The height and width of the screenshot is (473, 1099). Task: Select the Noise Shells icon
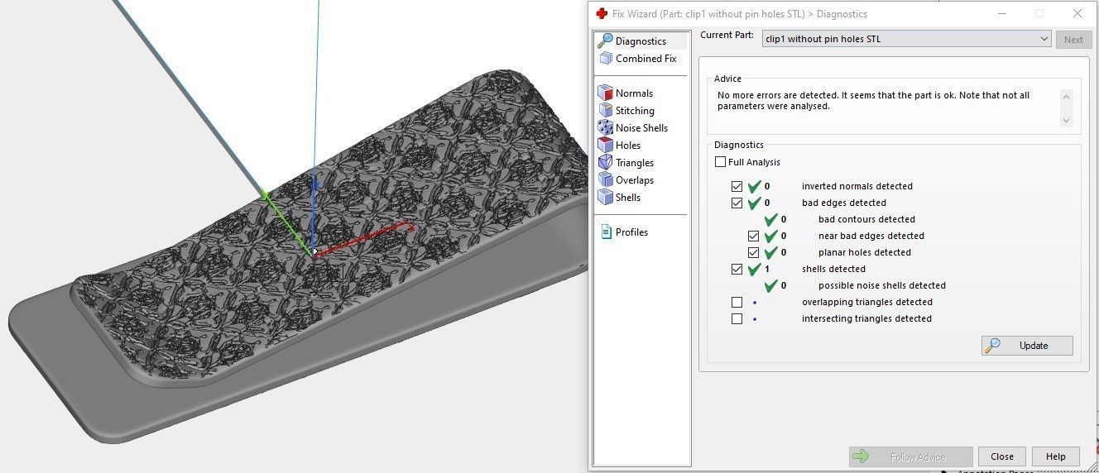(x=605, y=127)
